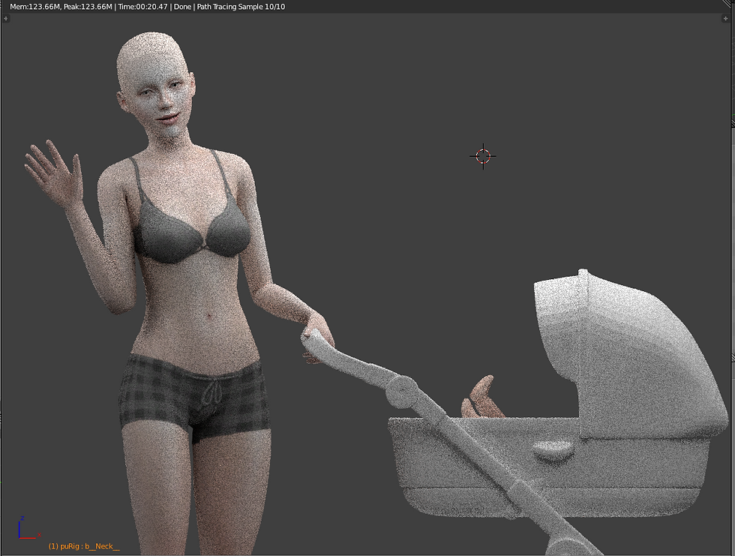Click the plus icon to expand the Tool Shelf
The height and width of the screenshot is (556, 735).
coord(6,19)
